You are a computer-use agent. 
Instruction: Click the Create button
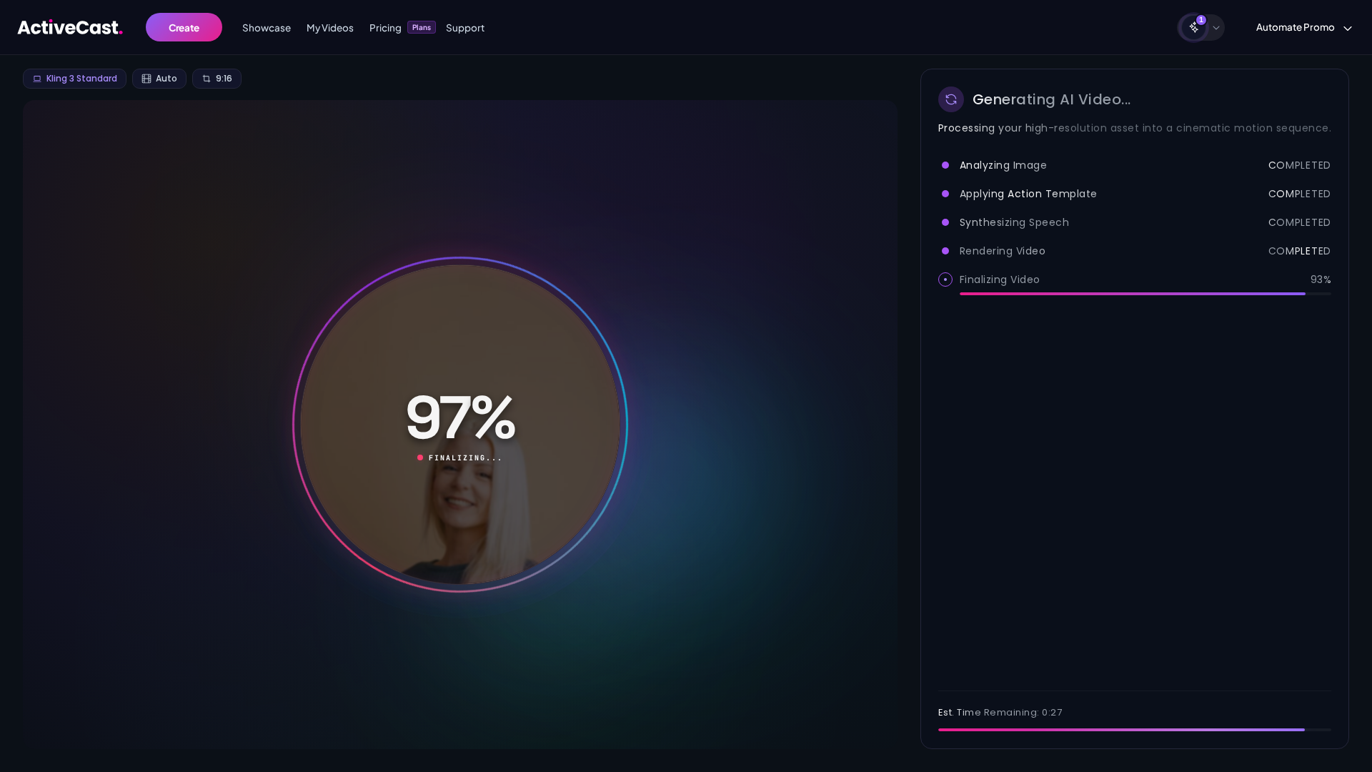point(184,27)
